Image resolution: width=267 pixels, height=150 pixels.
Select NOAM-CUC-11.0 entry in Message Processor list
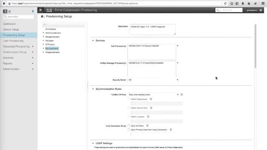click(146, 63)
